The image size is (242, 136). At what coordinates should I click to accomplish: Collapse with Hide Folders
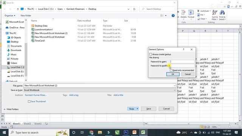coord(11,109)
